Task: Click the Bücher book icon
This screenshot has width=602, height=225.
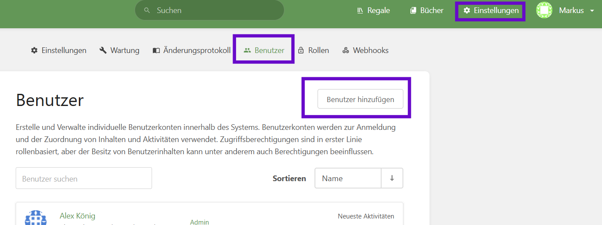Action: point(413,10)
